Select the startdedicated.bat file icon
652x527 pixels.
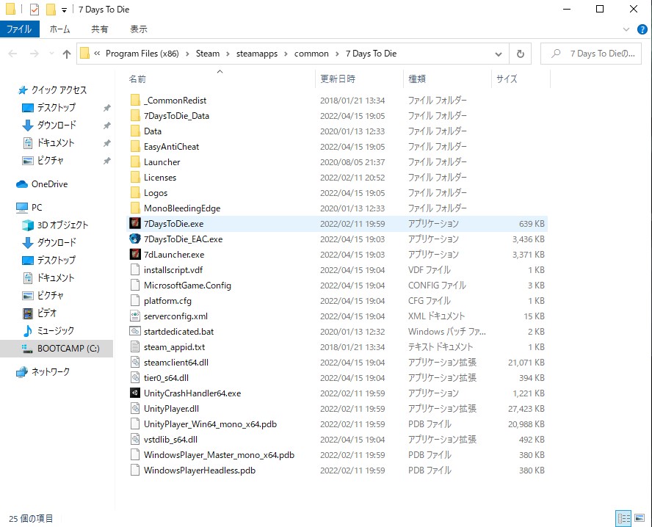pyautogui.click(x=134, y=332)
